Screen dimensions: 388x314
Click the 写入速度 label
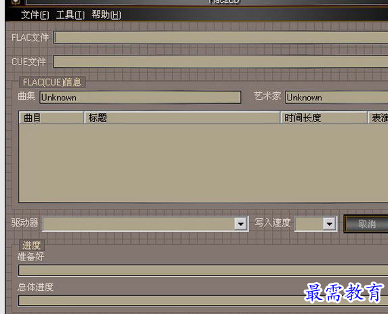tap(273, 222)
